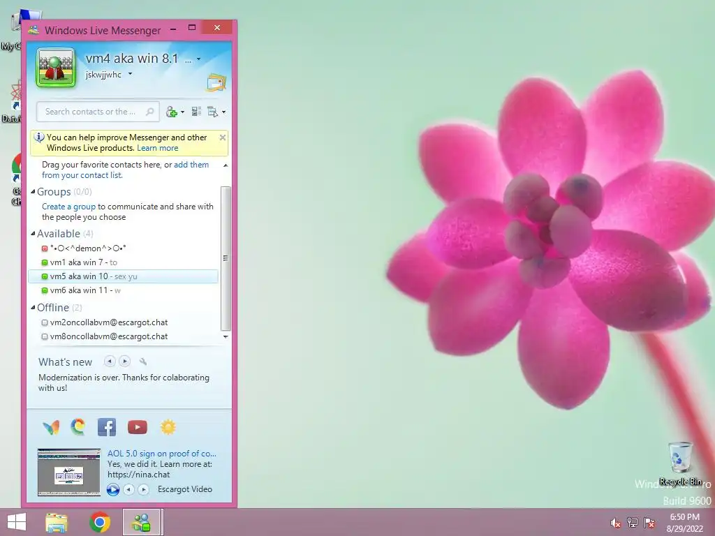Screen dimensions: 715x536
Task: Click the Modernization is over news text
Action: (x=124, y=382)
